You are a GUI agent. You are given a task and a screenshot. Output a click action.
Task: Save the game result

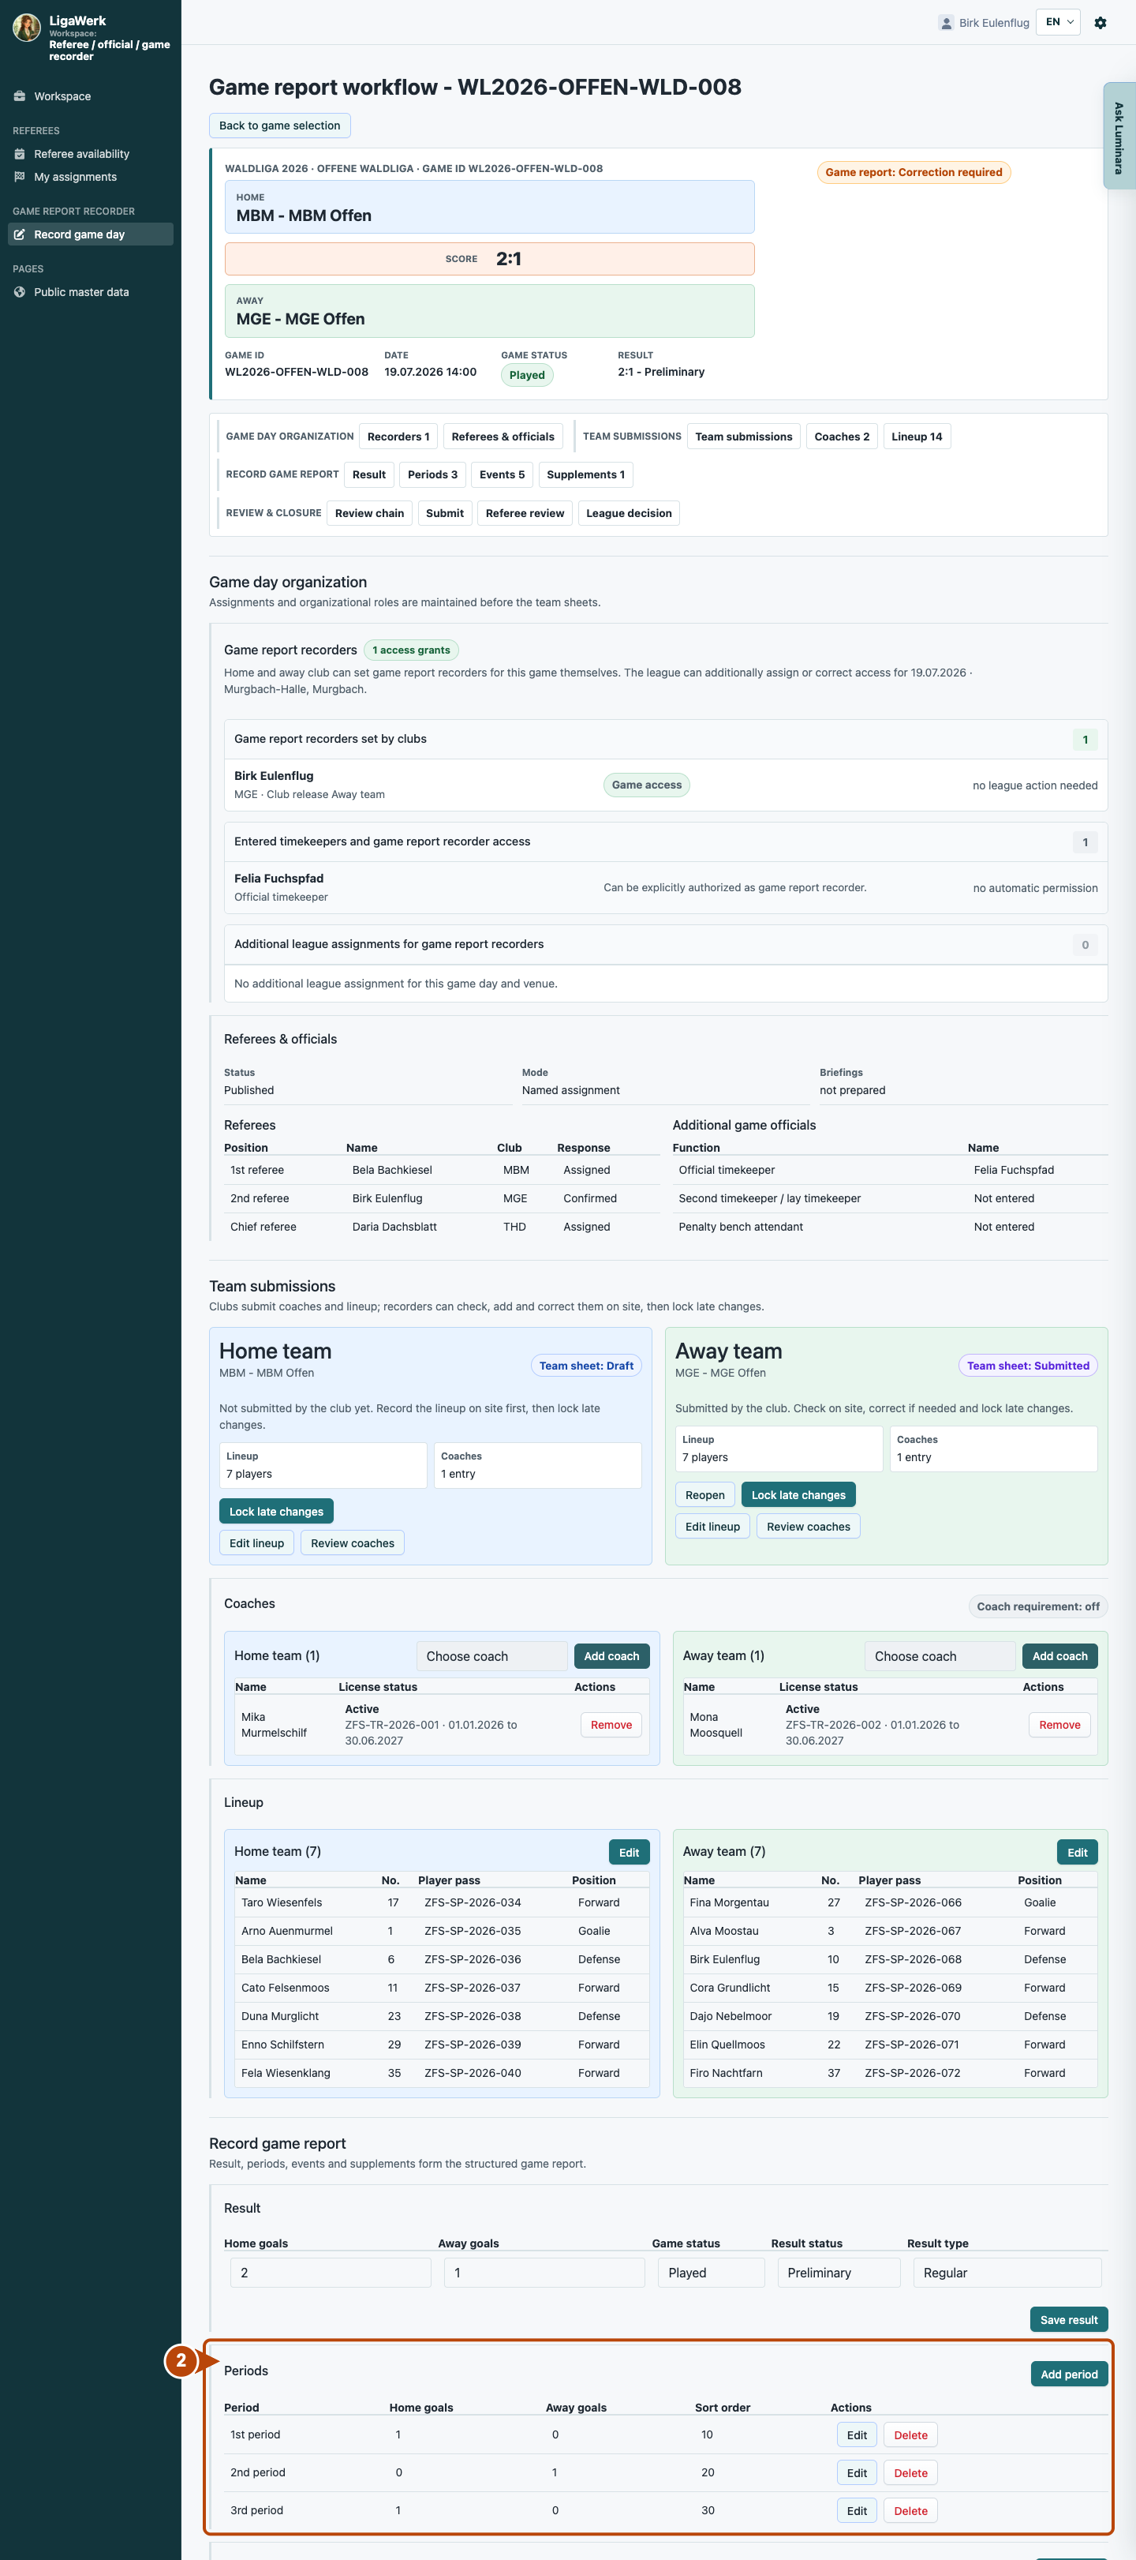[1068, 2319]
